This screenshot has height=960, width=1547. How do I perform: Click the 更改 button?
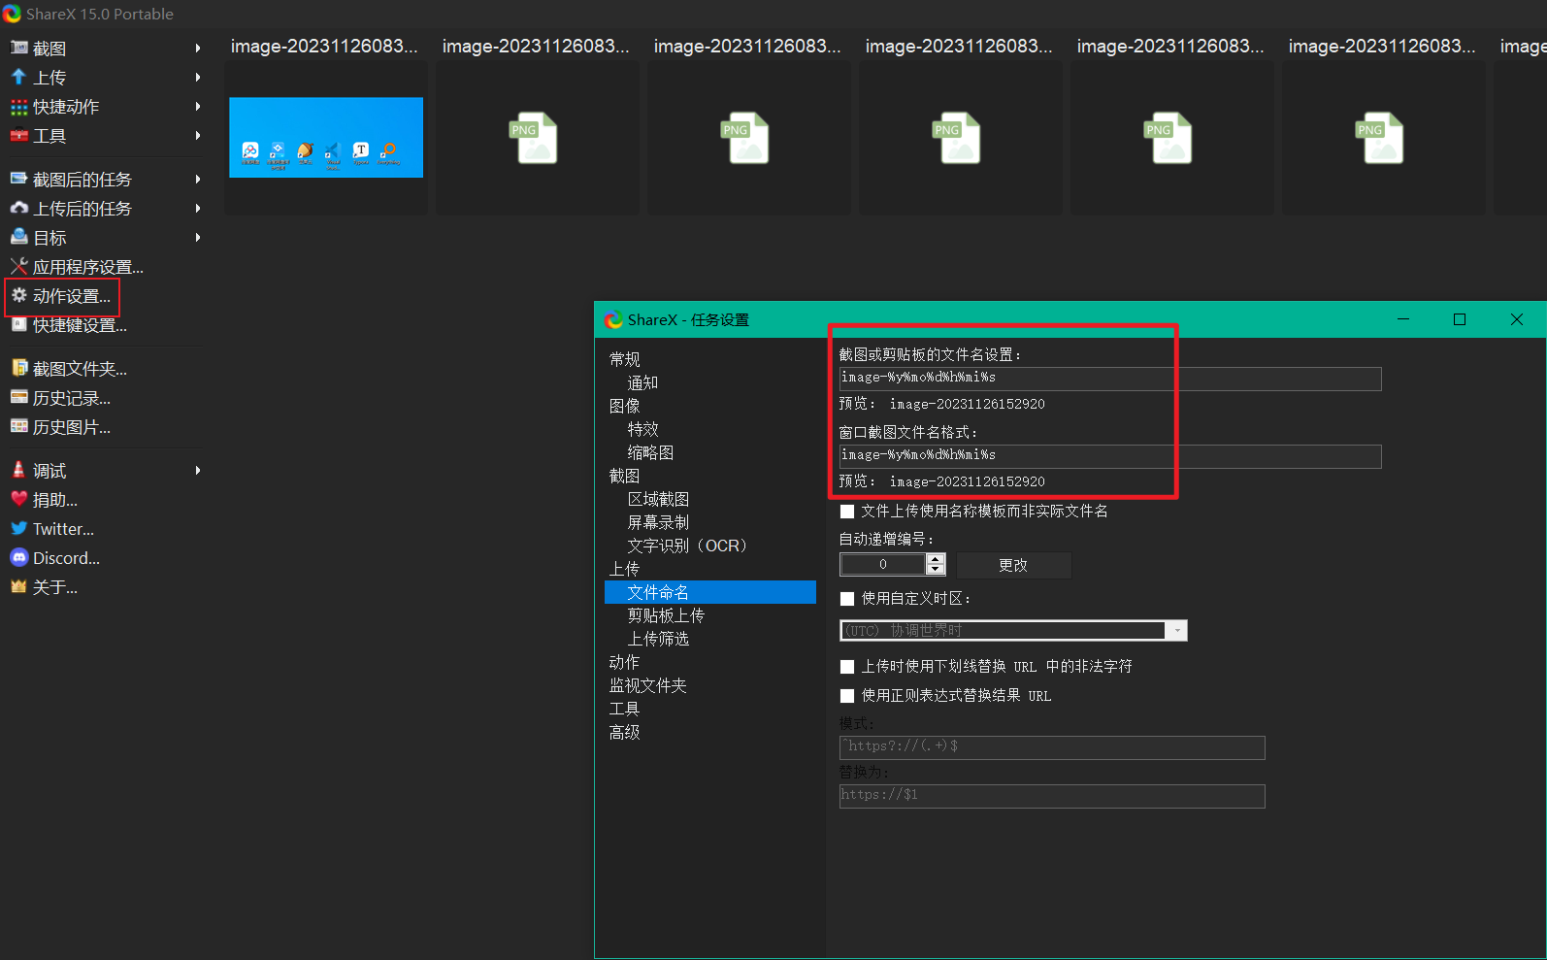pos(1014,565)
